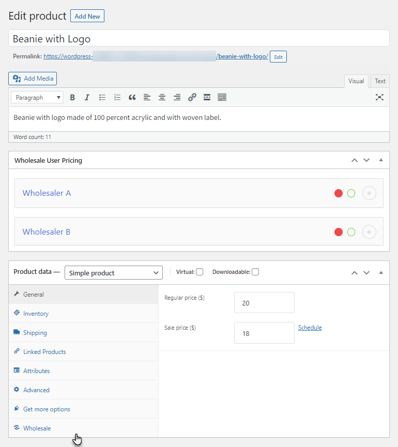Open the General product data tab

tap(84, 294)
